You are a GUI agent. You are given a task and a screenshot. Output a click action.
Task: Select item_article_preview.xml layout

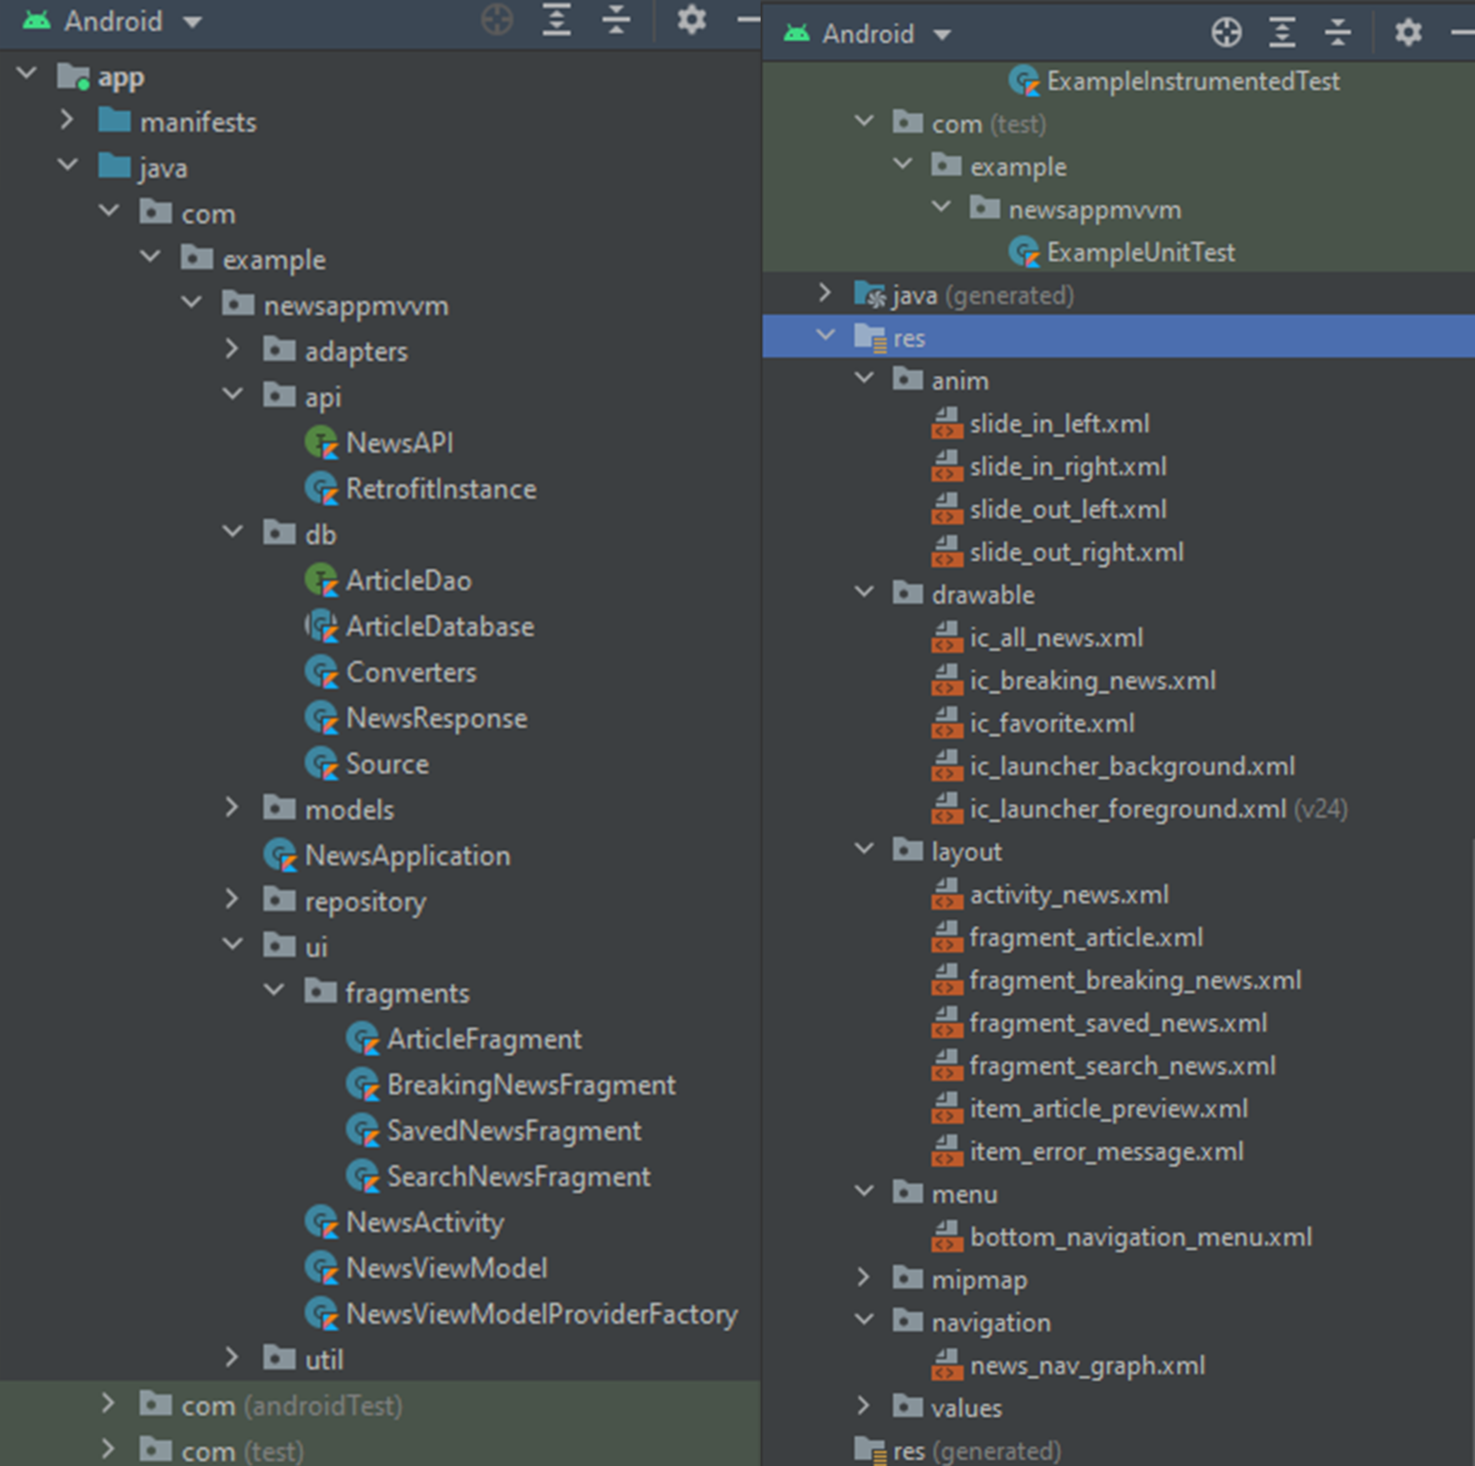(1108, 1108)
